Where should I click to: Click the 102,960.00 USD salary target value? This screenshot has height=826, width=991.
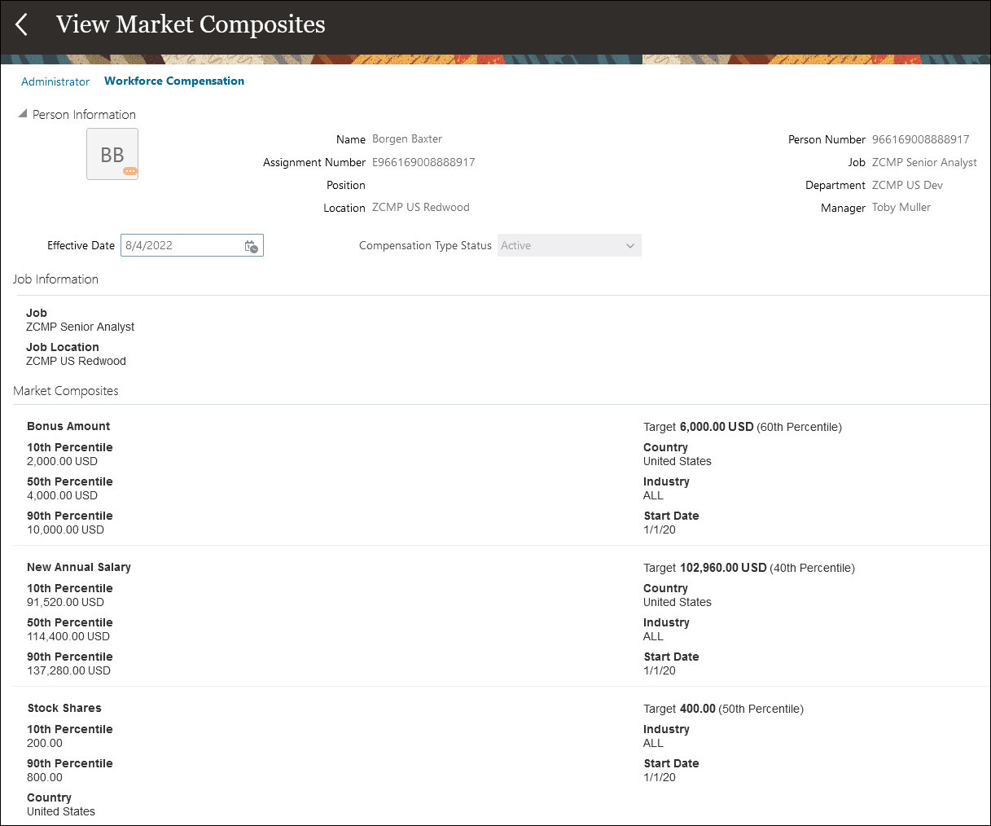[x=723, y=568]
